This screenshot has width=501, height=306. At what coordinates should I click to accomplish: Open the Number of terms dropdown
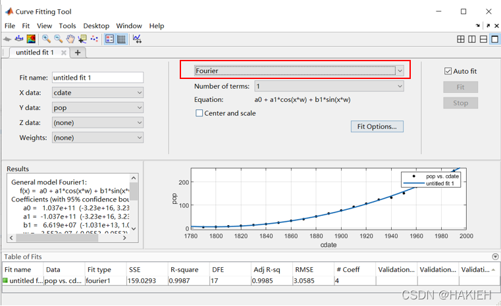coord(329,86)
